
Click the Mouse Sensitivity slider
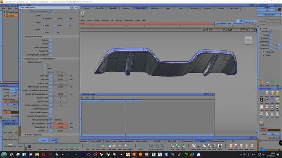[x=14, y=101]
